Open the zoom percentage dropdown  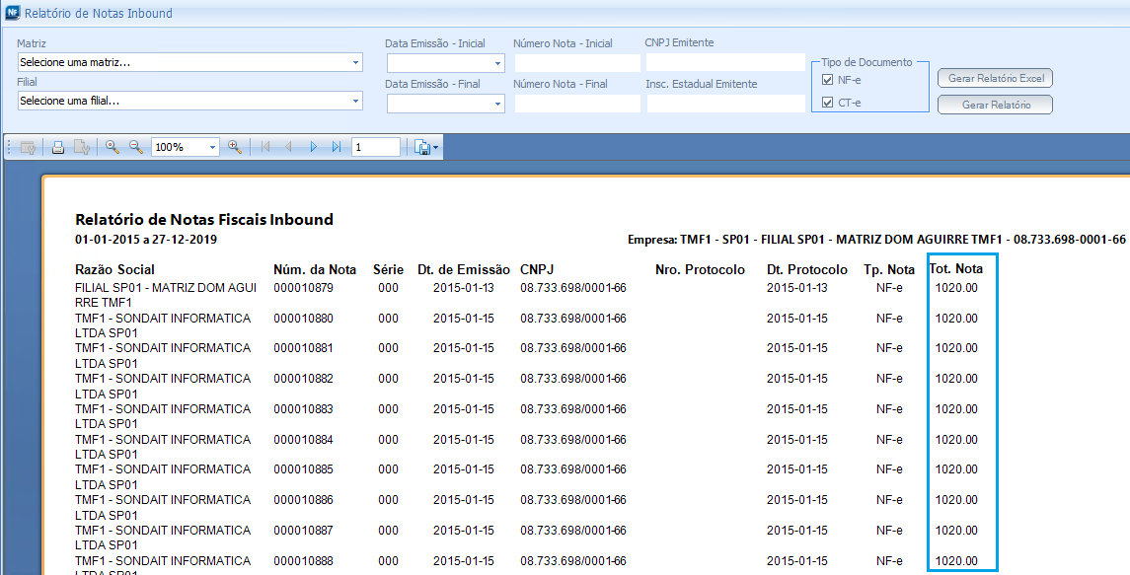click(x=212, y=147)
